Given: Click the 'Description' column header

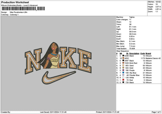Looking at the screenshot, I should 134,54.
